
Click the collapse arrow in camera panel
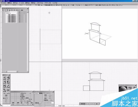pos(33,104)
